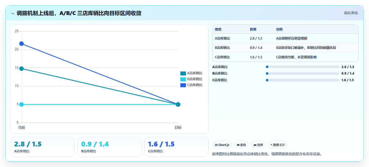This screenshot has height=167, width=369.
Task: Toggle A店库销比 legend label in chart
Action: pyautogui.click(x=195, y=73)
